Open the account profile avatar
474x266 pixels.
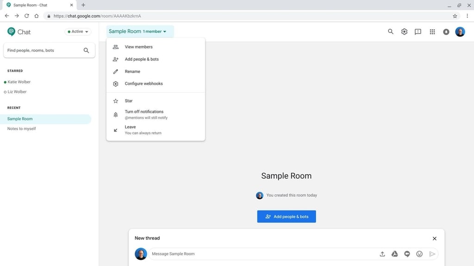coord(460,32)
